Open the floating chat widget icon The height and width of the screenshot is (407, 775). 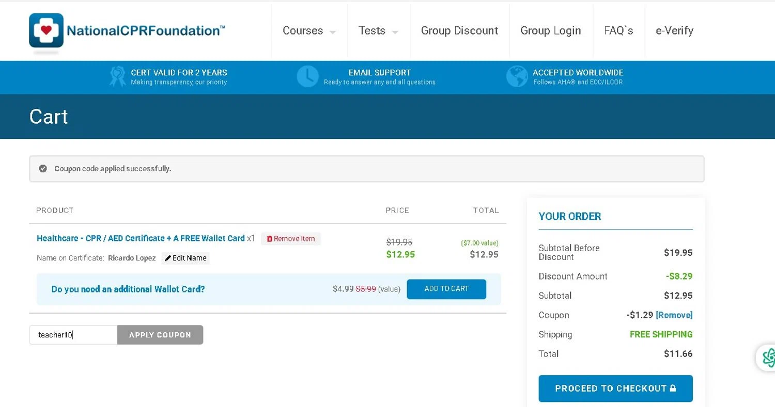click(768, 357)
